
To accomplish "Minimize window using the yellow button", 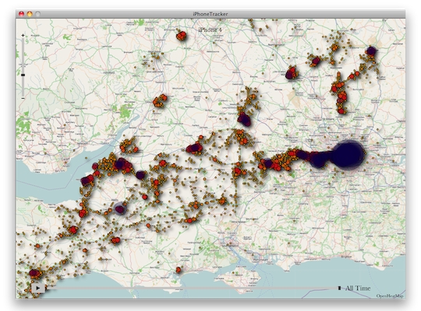I will (30, 14).
